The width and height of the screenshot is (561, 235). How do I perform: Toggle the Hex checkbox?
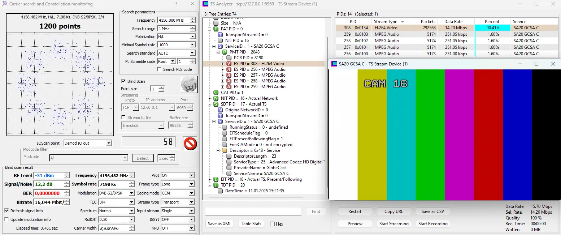(273, 224)
